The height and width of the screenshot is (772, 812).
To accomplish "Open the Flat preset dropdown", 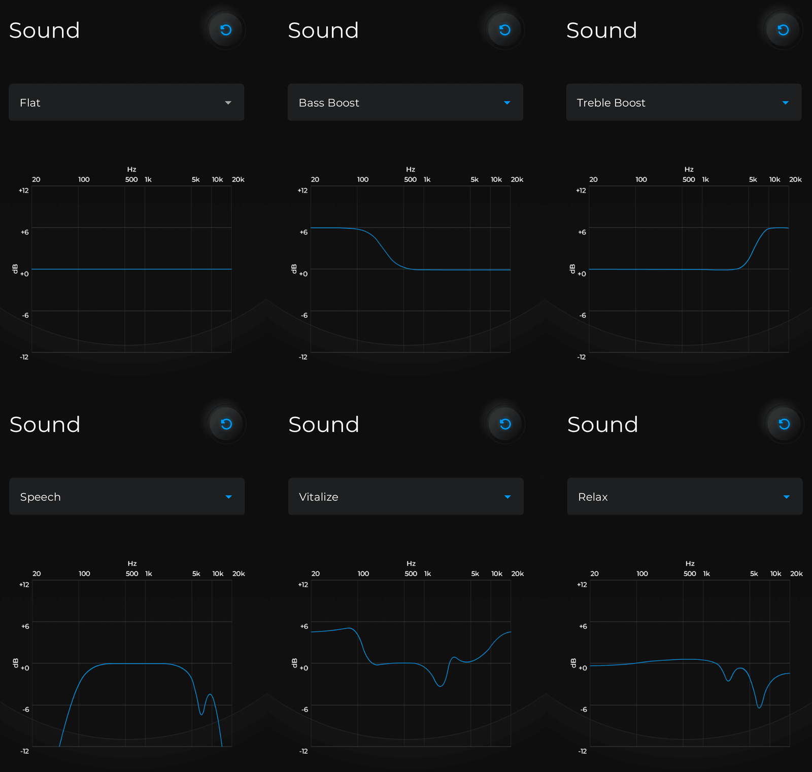I will tap(126, 103).
